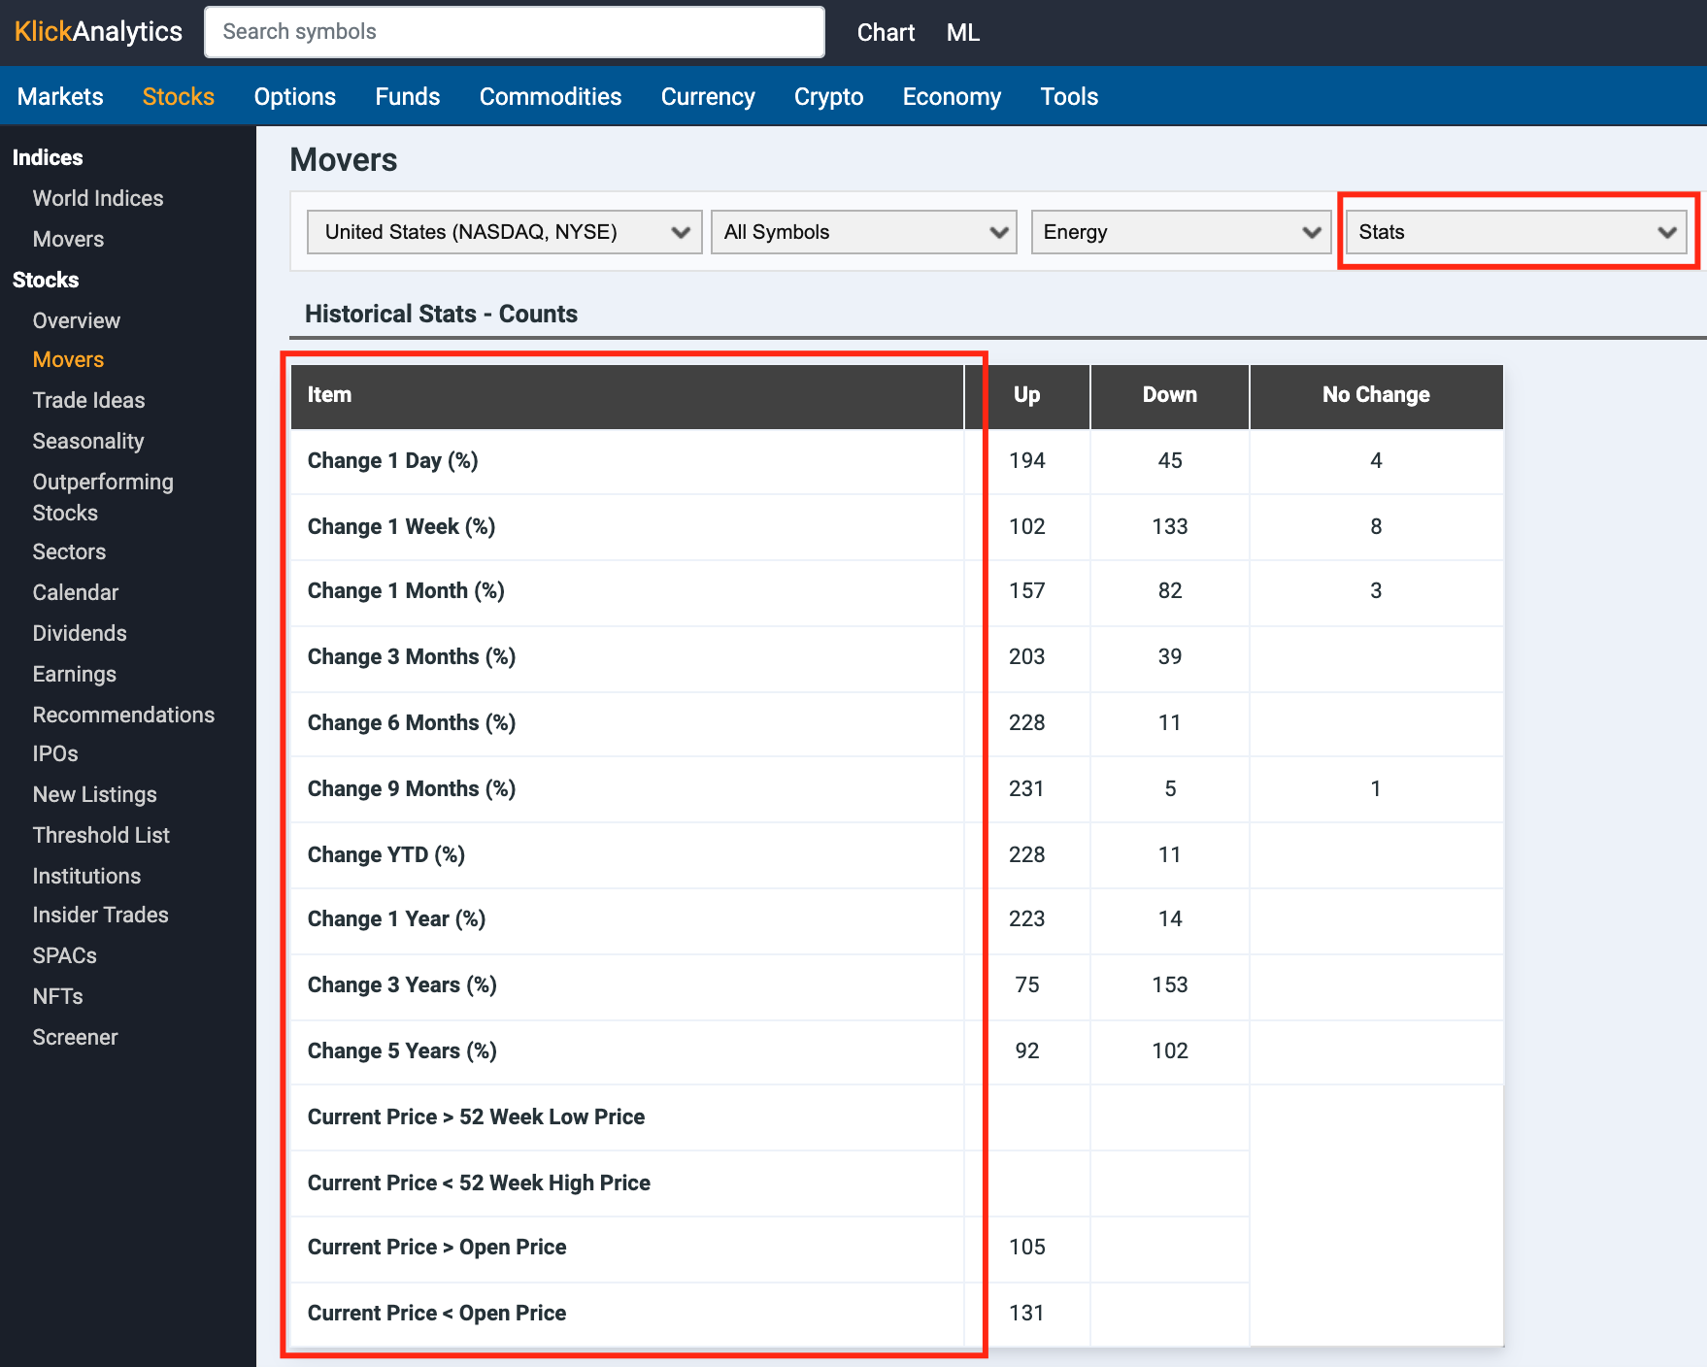The height and width of the screenshot is (1367, 1707).
Task: Select Current Price > Open Price row label
Action: coord(437,1248)
